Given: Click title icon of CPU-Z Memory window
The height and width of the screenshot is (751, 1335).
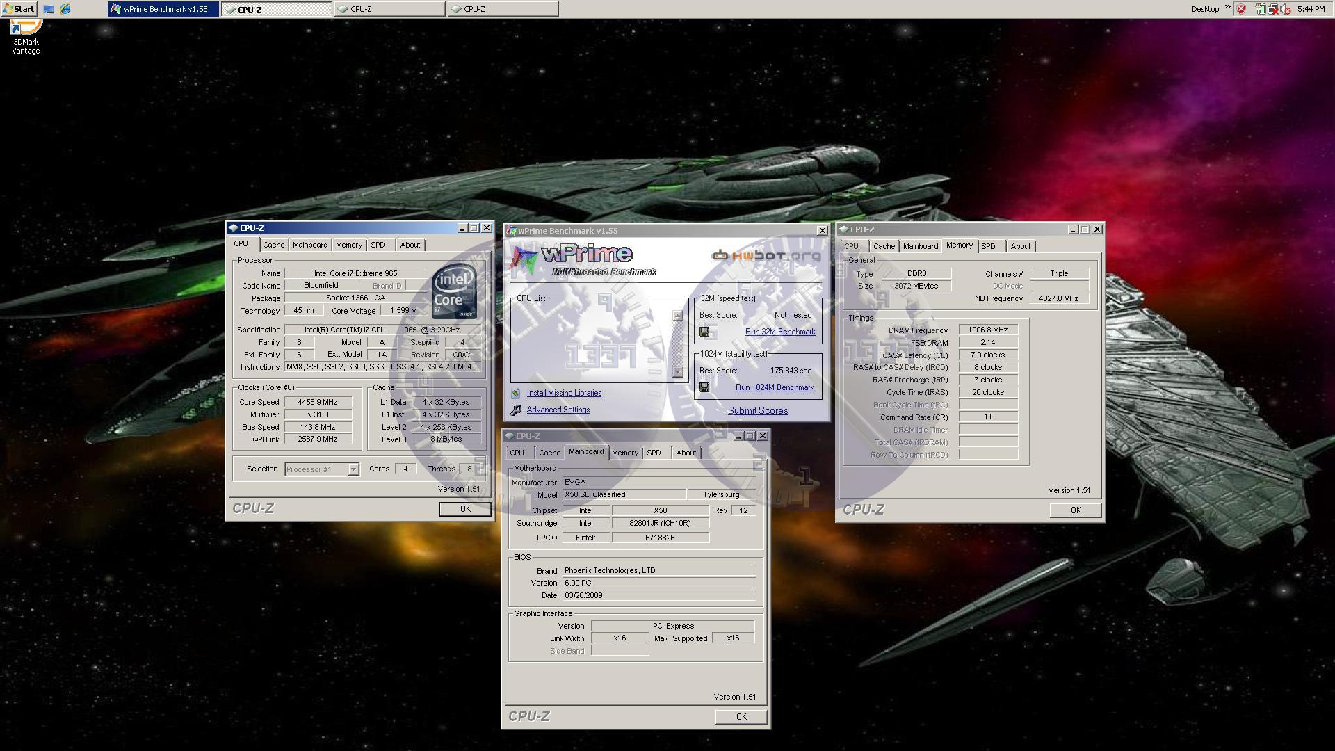Looking at the screenshot, I should coord(844,229).
